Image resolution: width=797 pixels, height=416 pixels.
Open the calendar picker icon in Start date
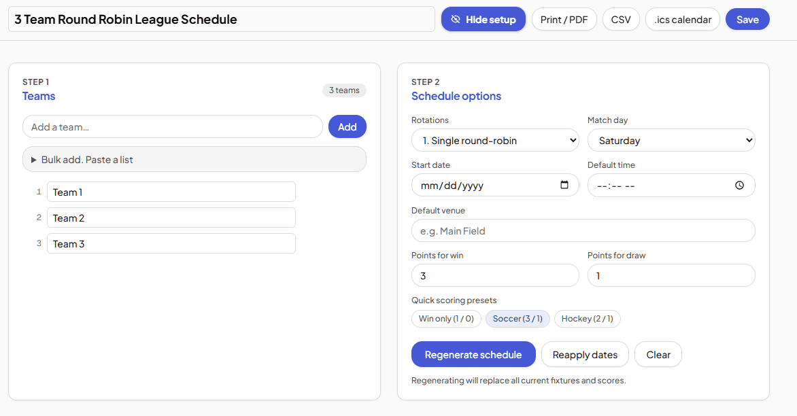tap(564, 185)
